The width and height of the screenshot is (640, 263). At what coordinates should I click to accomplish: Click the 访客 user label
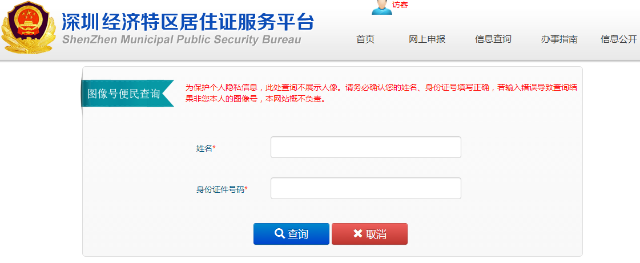(x=400, y=5)
